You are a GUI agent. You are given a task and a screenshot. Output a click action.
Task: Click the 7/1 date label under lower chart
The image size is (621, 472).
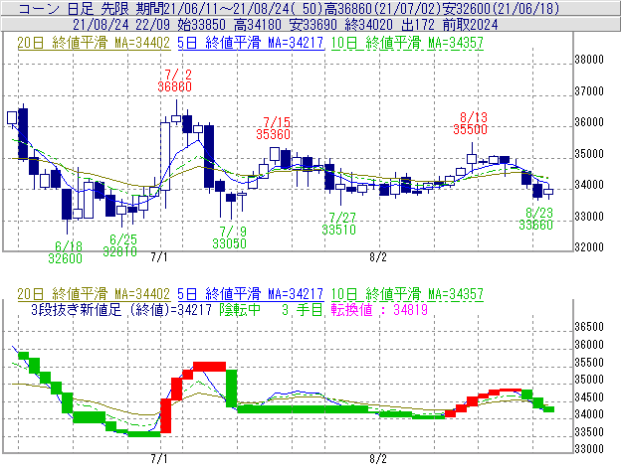pos(159,459)
